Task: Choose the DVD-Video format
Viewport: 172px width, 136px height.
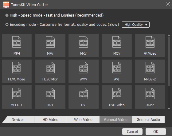Action: click(x=117, y=97)
